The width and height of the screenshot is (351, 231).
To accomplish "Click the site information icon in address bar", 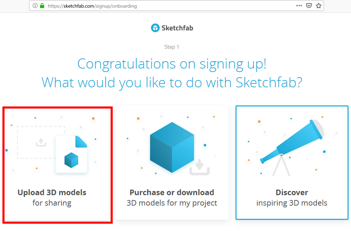I will pos(35,6).
